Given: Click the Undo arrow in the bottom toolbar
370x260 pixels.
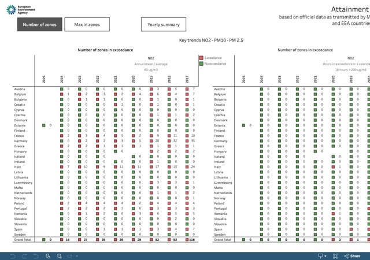Looking at the screenshot, I should click(x=13, y=256).
